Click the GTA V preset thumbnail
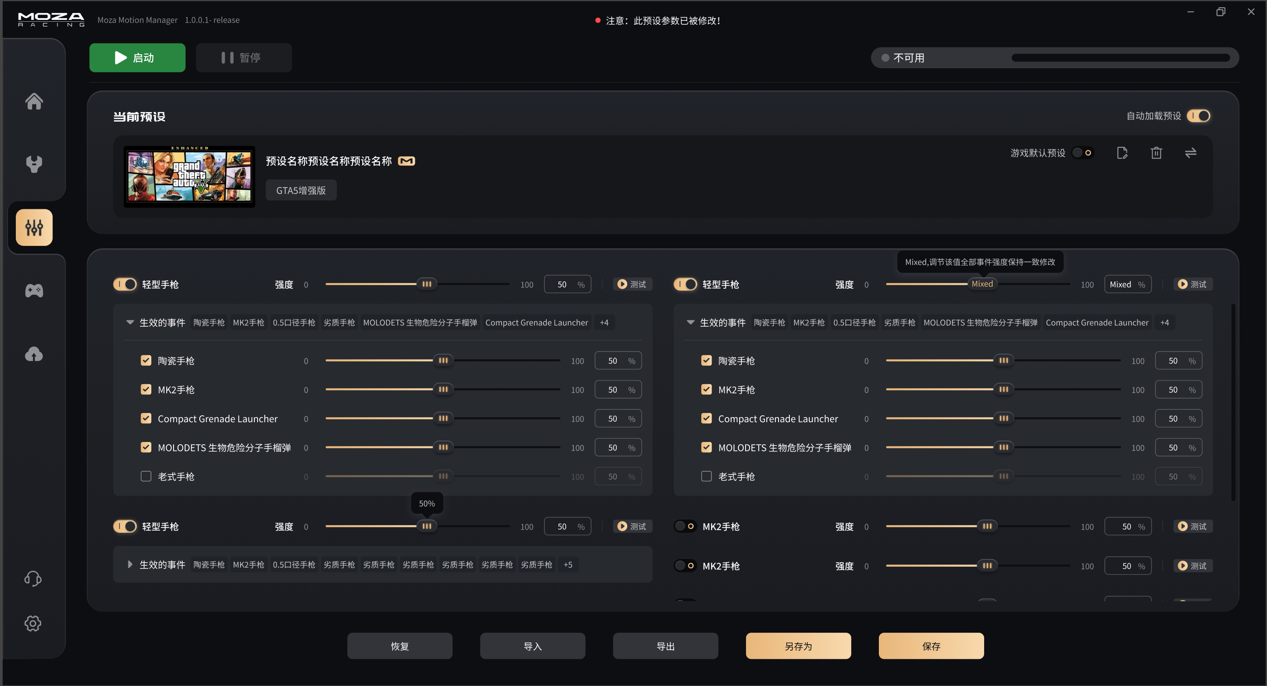 coord(189,176)
